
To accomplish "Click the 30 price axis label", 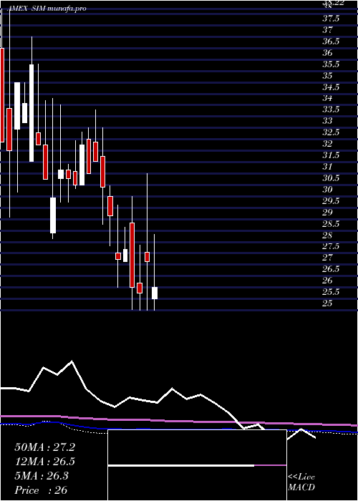I will point(328,190).
